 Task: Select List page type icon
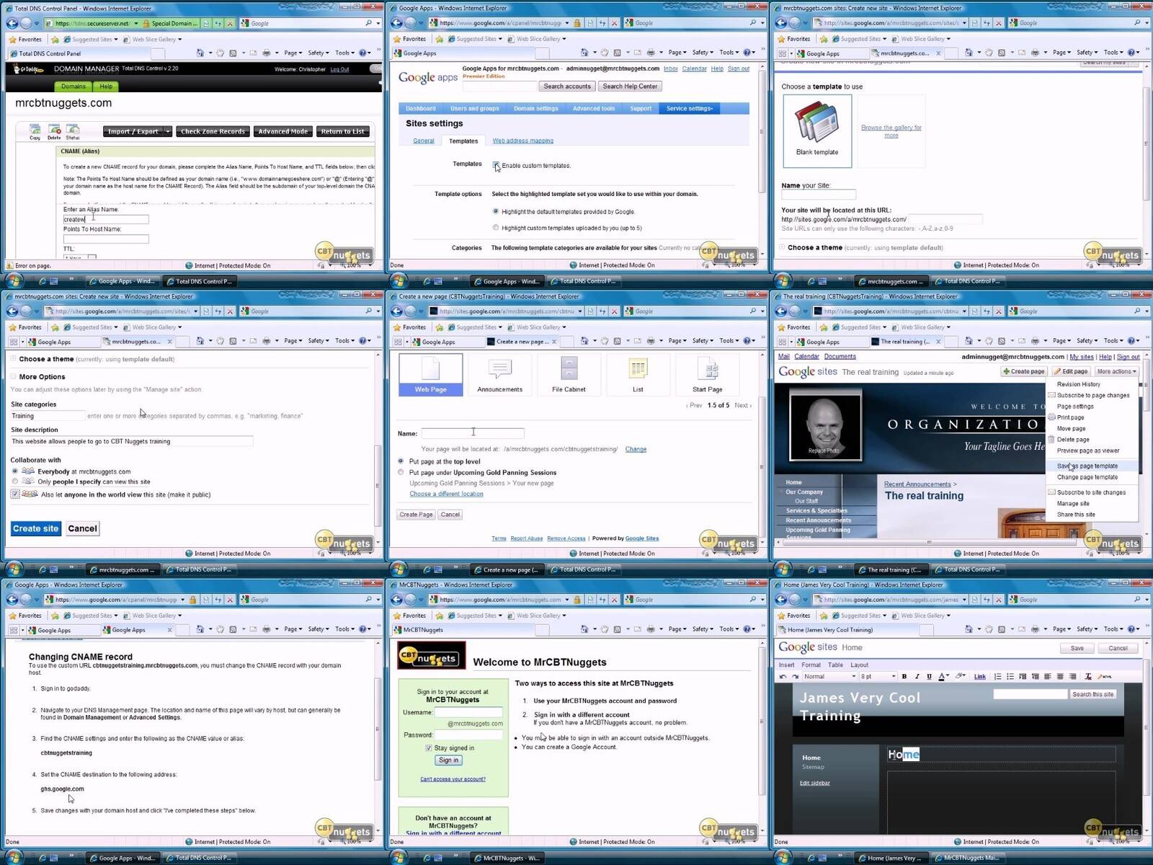coord(638,374)
